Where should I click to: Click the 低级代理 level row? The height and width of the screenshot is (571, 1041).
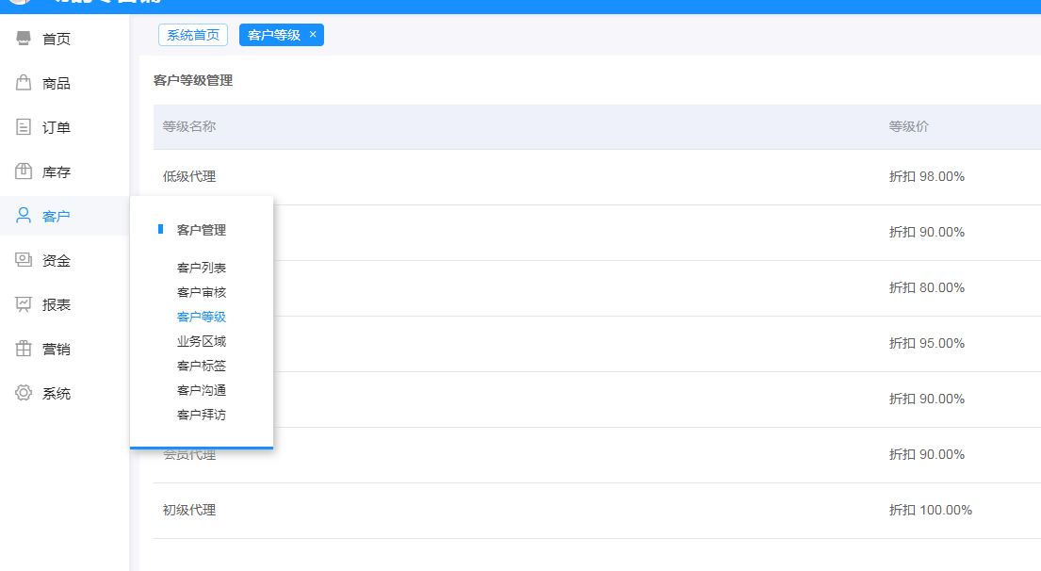tap(189, 176)
